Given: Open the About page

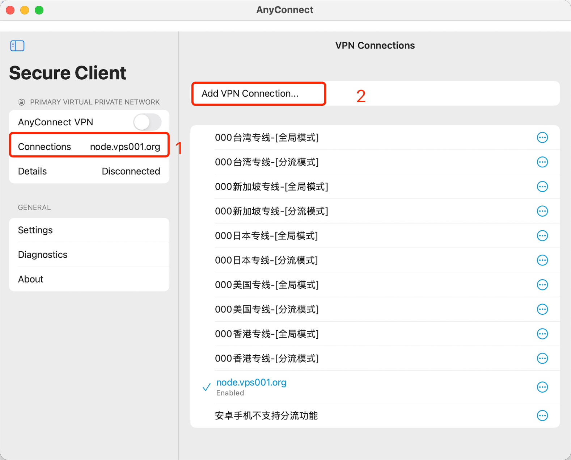Looking at the screenshot, I should (x=89, y=279).
